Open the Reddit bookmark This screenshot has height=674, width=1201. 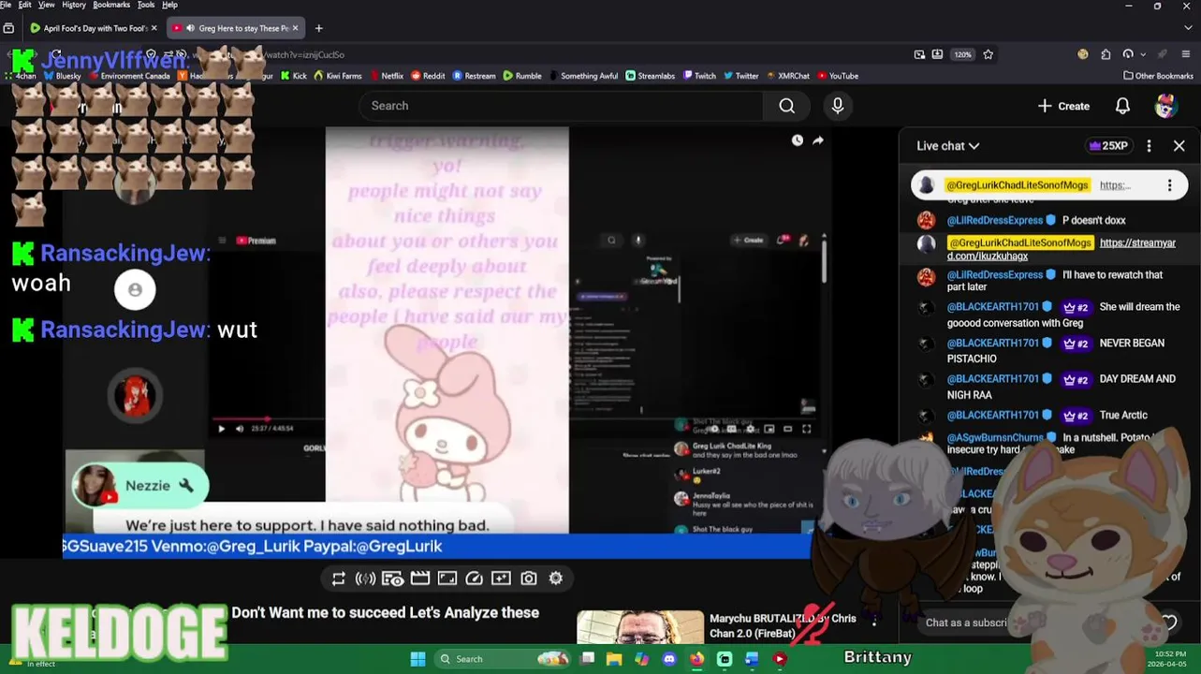click(429, 76)
